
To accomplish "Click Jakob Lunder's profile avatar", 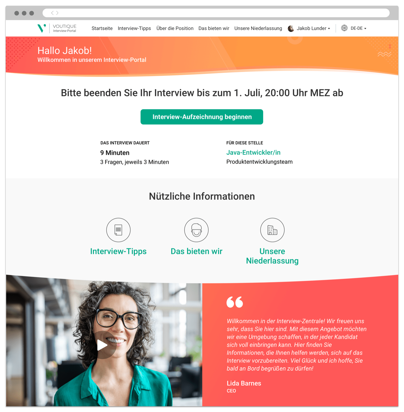I will [x=291, y=28].
